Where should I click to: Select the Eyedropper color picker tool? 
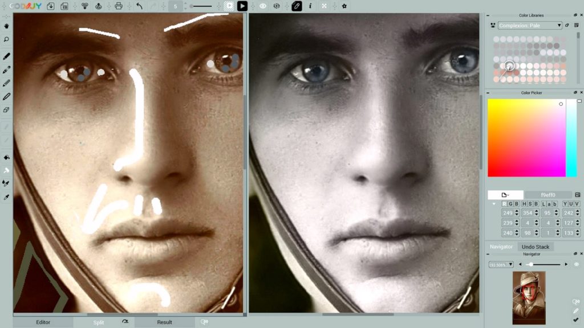(x=6, y=197)
